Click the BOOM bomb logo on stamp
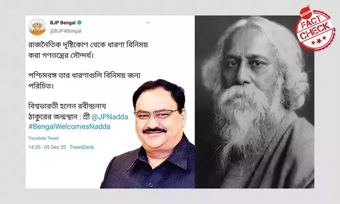This screenshot has height=204, width=340. tap(306, 12)
